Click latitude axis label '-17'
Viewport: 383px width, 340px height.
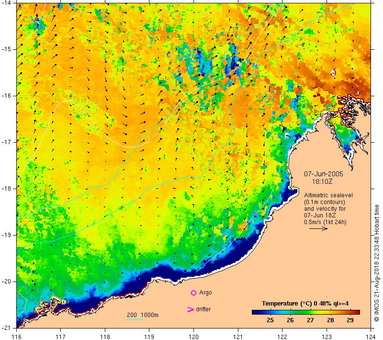[x=6, y=142]
